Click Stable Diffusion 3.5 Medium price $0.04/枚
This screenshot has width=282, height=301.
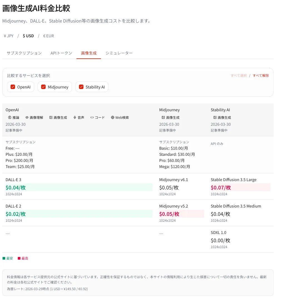[220, 214]
